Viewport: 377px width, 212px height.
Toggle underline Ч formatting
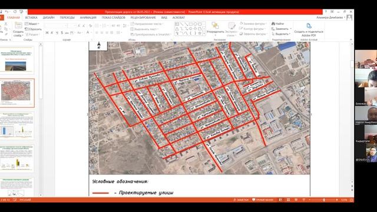click(x=57, y=33)
